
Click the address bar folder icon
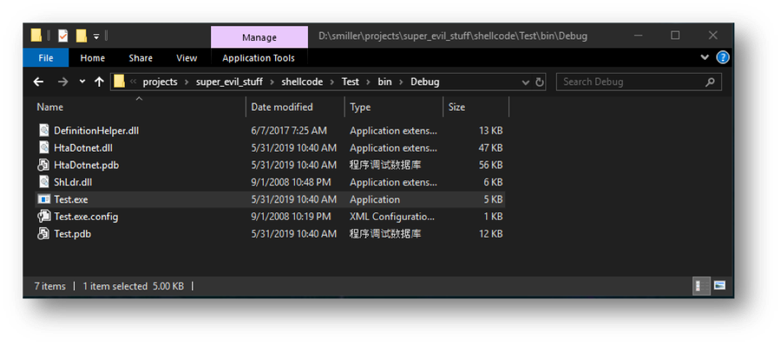(119, 81)
